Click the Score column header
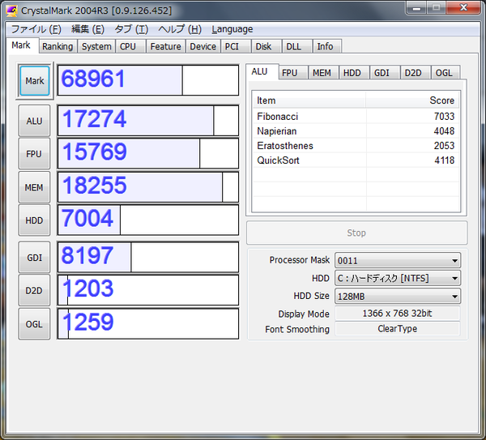486x440 pixels. 412,100
